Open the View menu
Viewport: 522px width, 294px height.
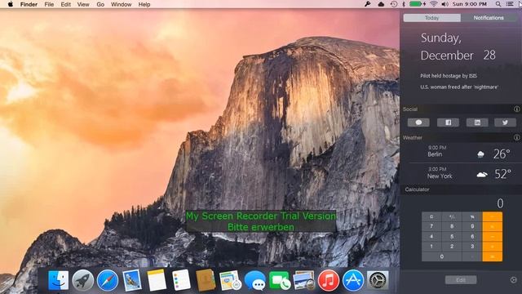(83, 4)
